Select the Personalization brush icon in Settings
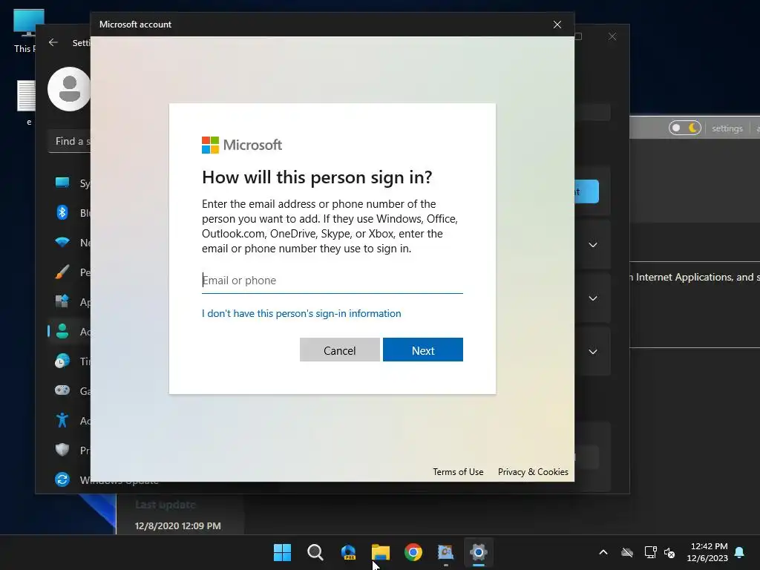Viewport: 760px width, 570px height. click(x=62, y=272)
